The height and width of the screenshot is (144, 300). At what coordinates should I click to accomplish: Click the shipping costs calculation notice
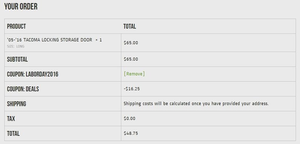click(196, 103)
